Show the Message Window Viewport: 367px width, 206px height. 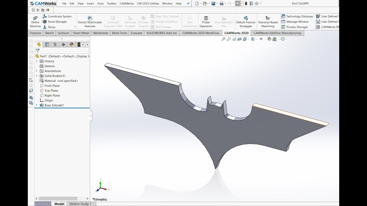point(295,21)
